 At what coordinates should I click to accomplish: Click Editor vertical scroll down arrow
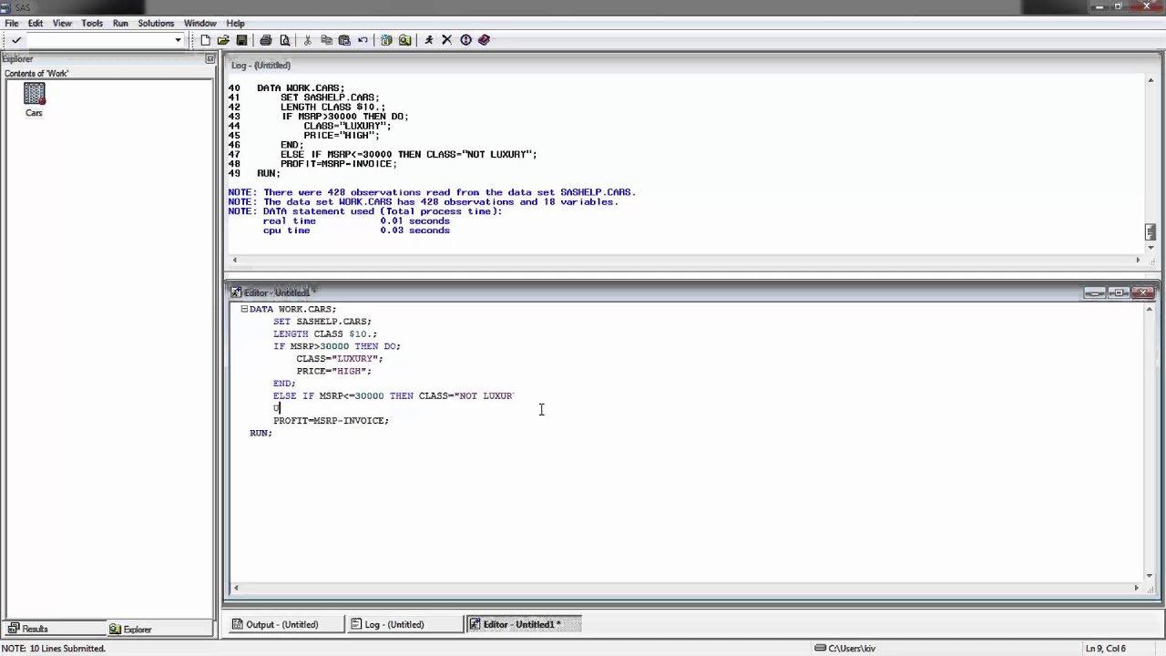(x=1150, y=575)
